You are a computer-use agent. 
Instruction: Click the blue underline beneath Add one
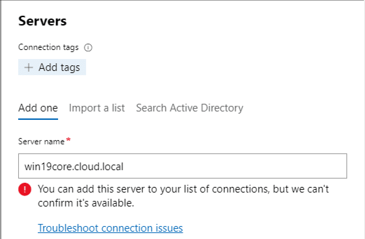click(38, 119)
